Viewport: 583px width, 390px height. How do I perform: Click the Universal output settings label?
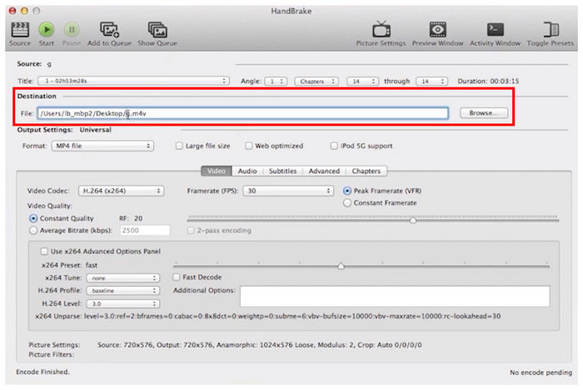click(x=95, y=130)
